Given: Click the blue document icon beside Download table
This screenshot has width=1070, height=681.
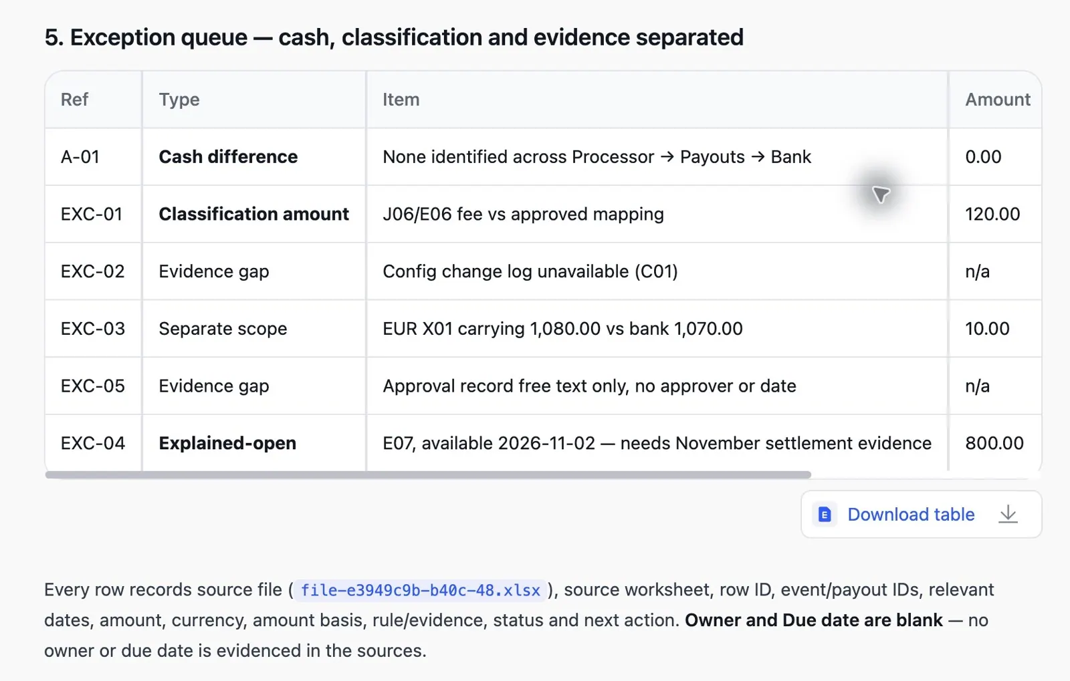Looking at the screenshot, I should [825, 515].
